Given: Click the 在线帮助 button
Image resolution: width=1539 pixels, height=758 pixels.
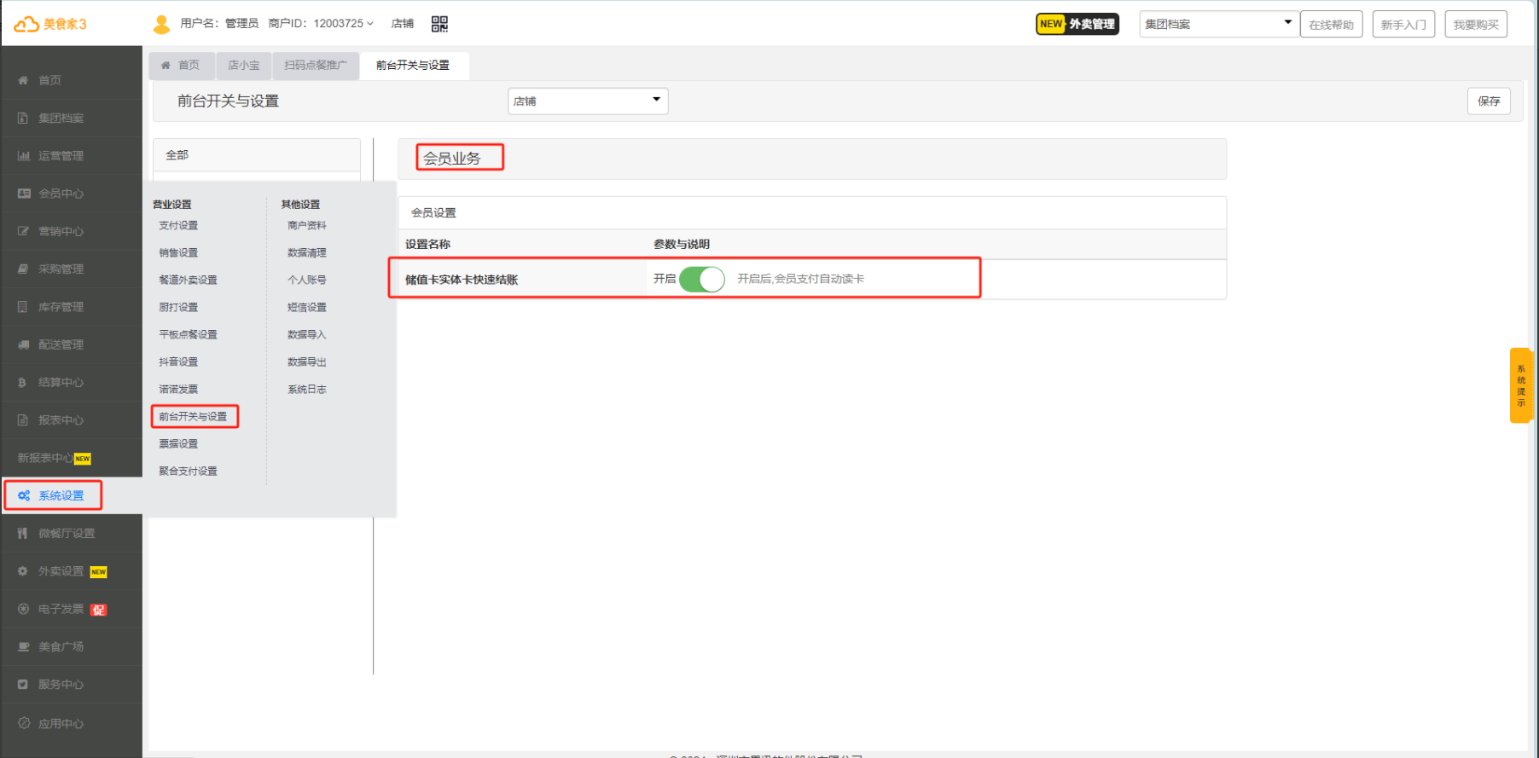Looking at the screenshot, I should coord(1331,24).
